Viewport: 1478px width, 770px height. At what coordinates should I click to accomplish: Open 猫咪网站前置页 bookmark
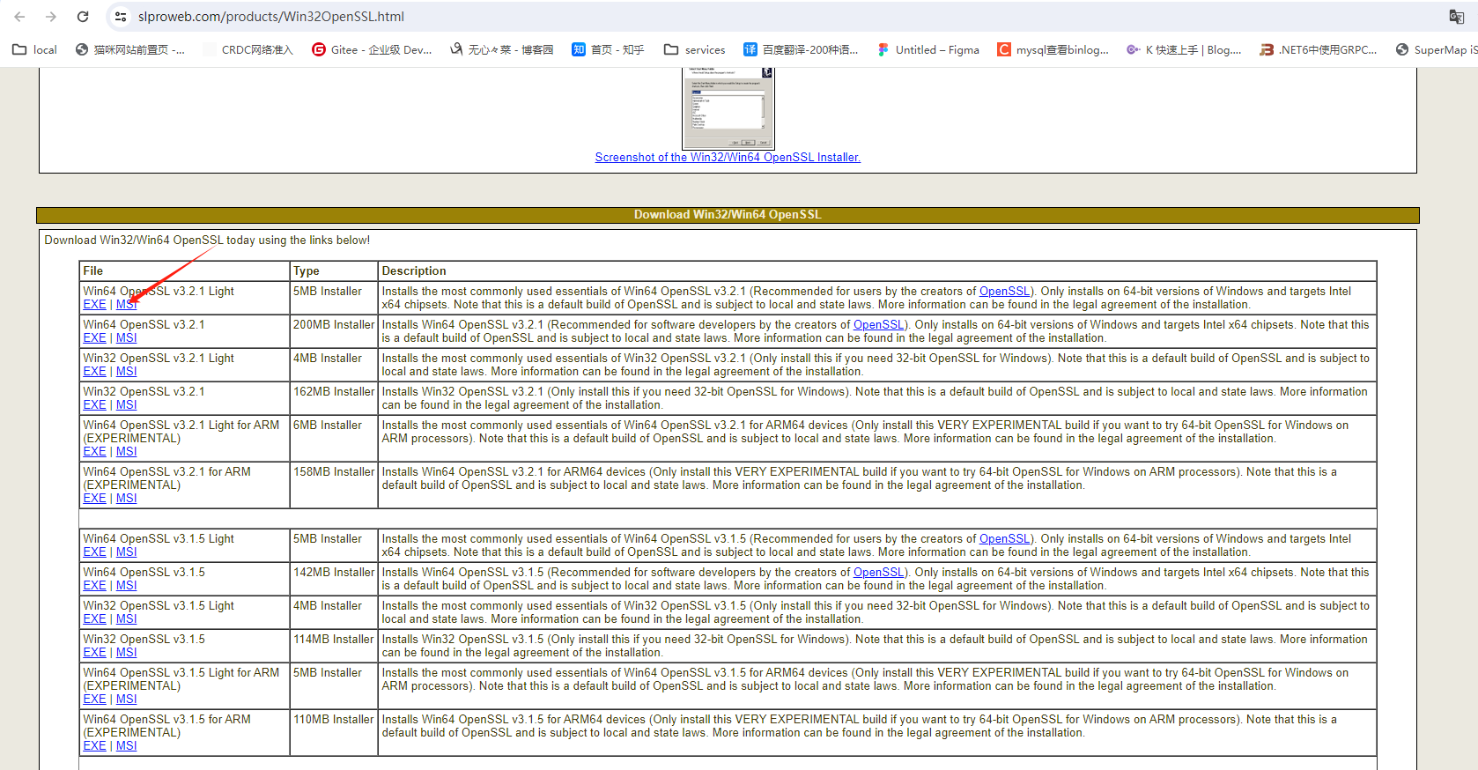pos(130,50)
